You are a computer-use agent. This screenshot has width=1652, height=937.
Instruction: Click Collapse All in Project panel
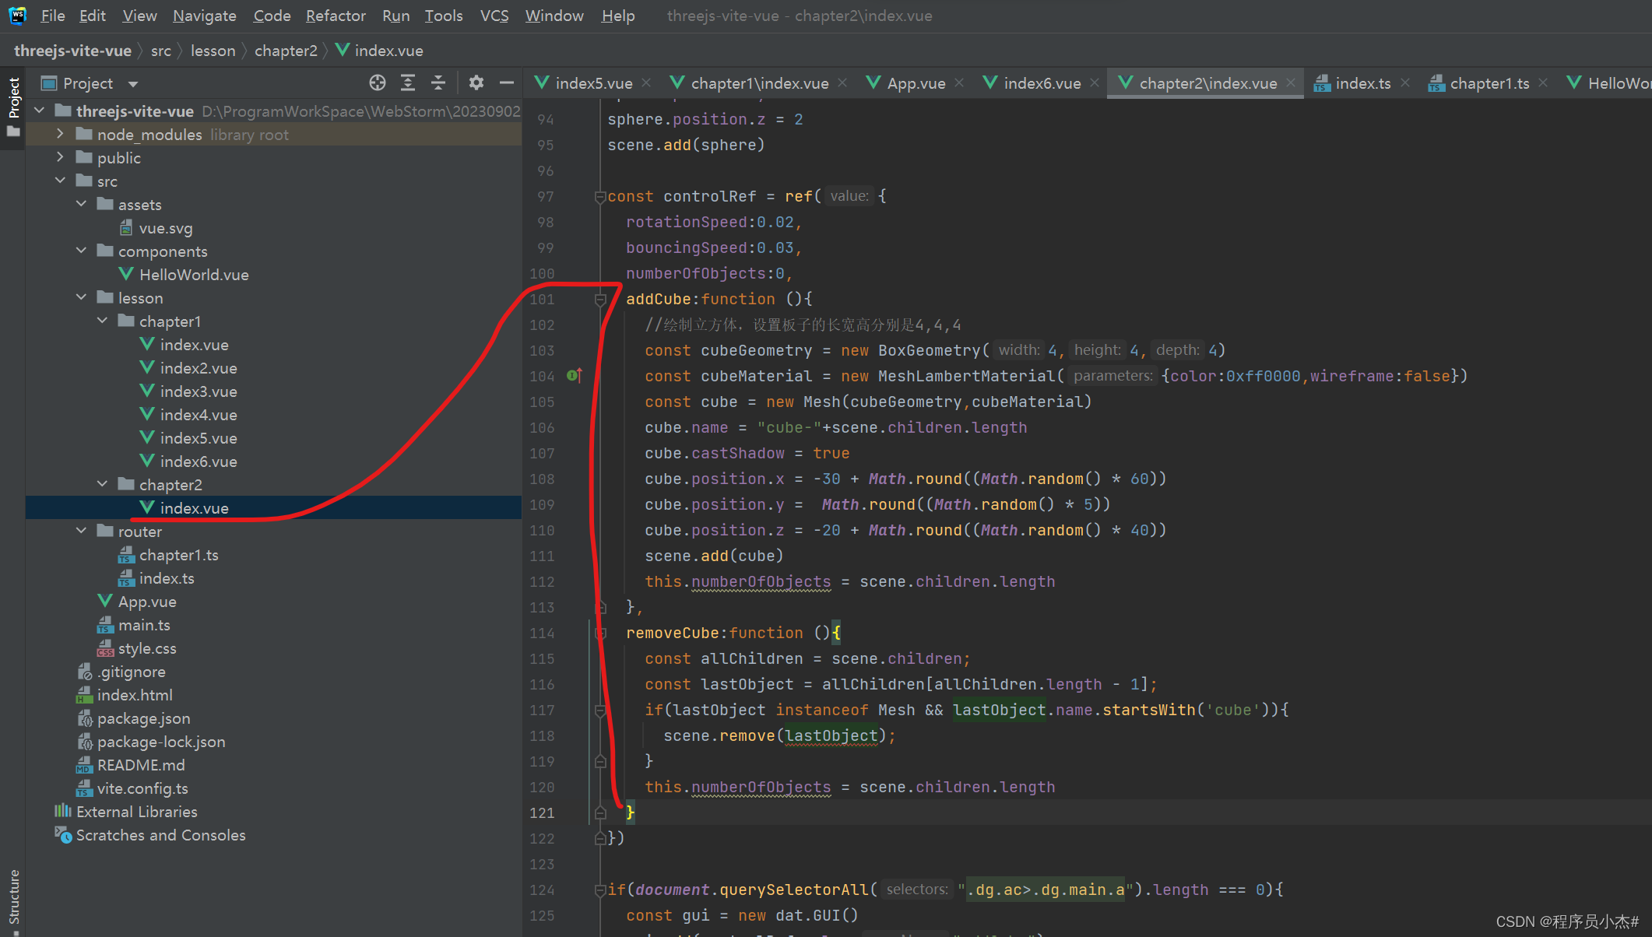coord(438,82)
